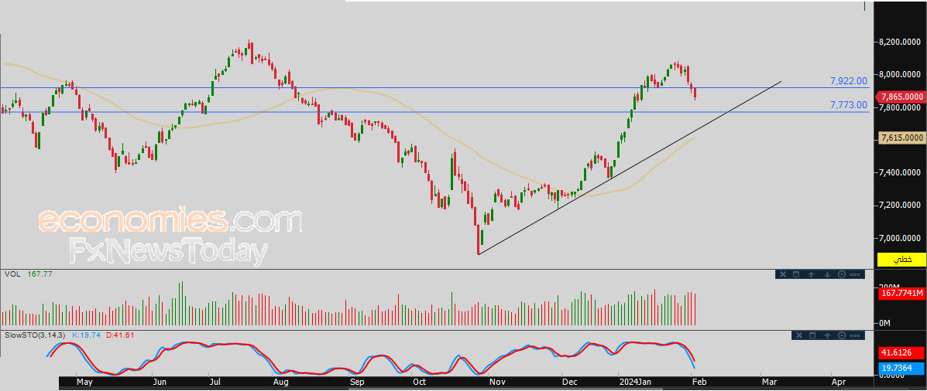Image resolution: width=927 pixels, height=391 pixels.
Task: Close the SlowSTO indicator panel
Action: pyautogui.click(x=799, y=335)
